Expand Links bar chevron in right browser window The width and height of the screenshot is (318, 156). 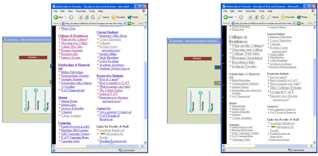(315, 22)
